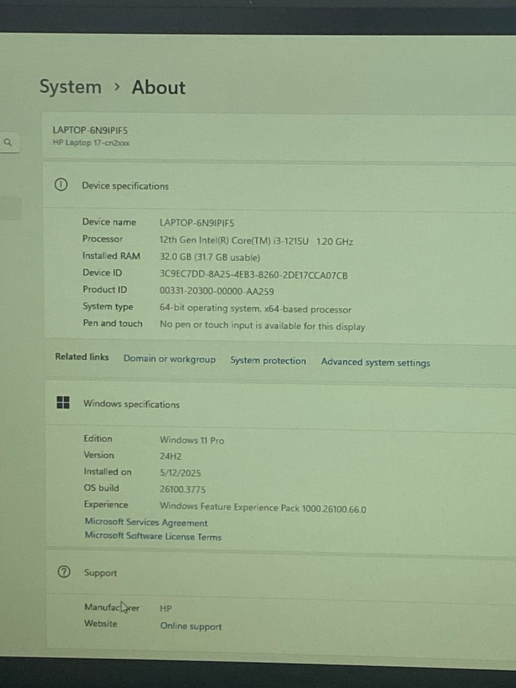Click the breadcrumb chevron between System and About
Image resolution: width=516 pixels, height=688 pixels.
point(117,87)
